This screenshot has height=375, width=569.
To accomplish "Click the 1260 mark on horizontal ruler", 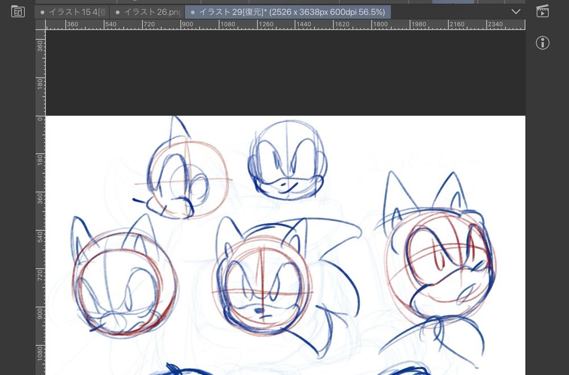I will click(x=266, y=24).
